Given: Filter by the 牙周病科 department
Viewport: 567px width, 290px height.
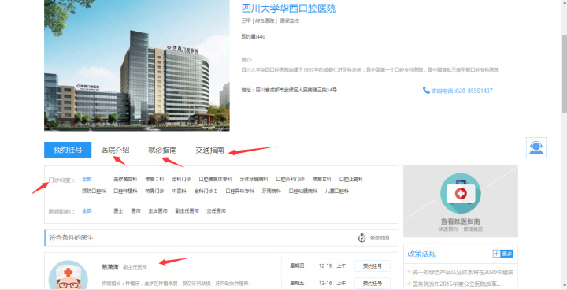Looking at the screenshot, I should tap(271, 191).
